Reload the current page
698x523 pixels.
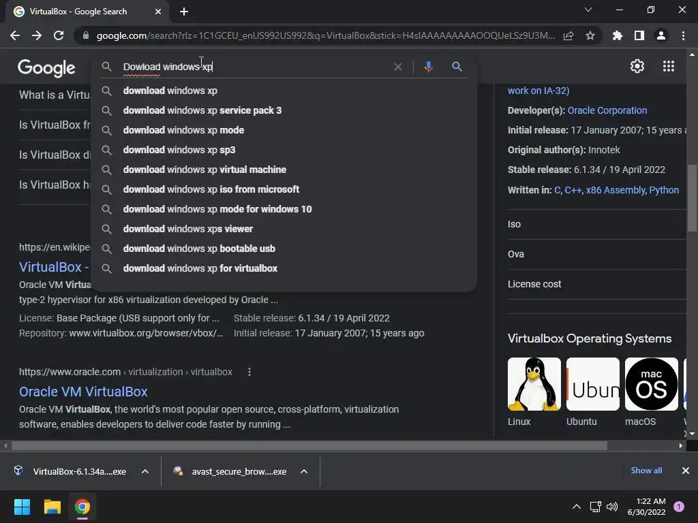(59, 35)
